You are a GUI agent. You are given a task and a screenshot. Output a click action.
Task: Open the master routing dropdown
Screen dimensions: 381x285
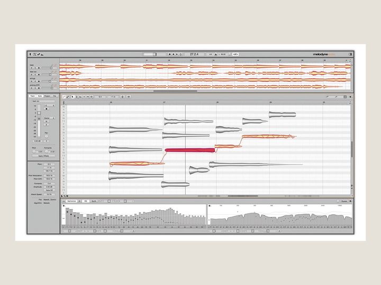(x=49, y=118)
